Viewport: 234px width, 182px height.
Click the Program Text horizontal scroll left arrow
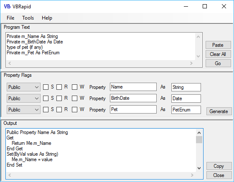pyautogui.click(x=10, y=63)
